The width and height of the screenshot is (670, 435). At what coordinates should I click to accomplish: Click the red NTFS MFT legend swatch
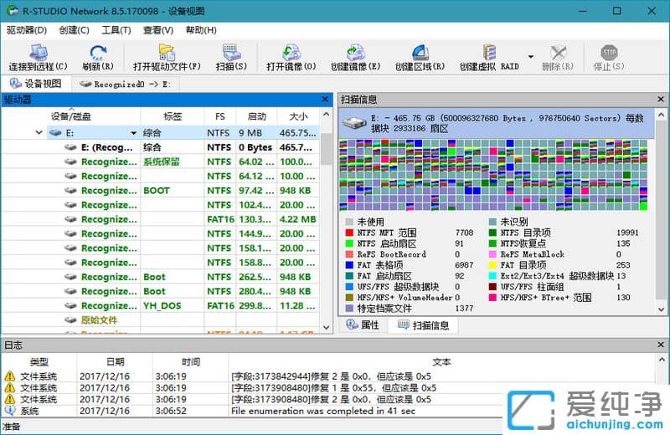(348, 233)
